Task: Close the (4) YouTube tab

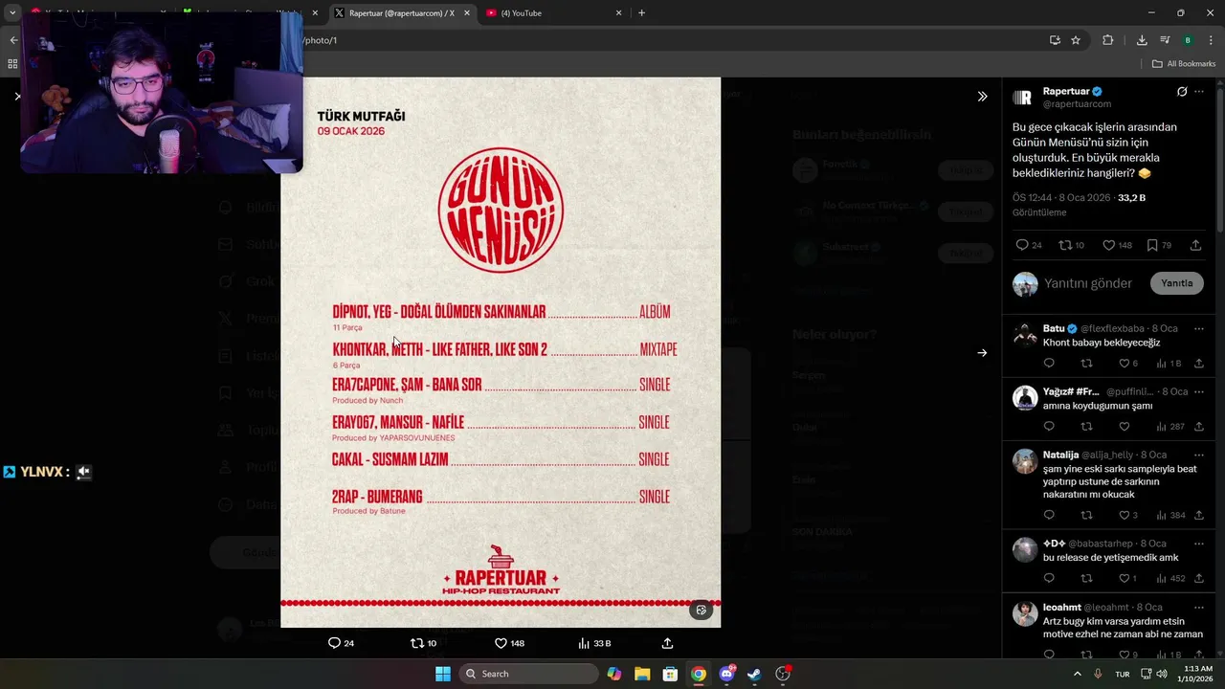Action: (x=618, y=13)
